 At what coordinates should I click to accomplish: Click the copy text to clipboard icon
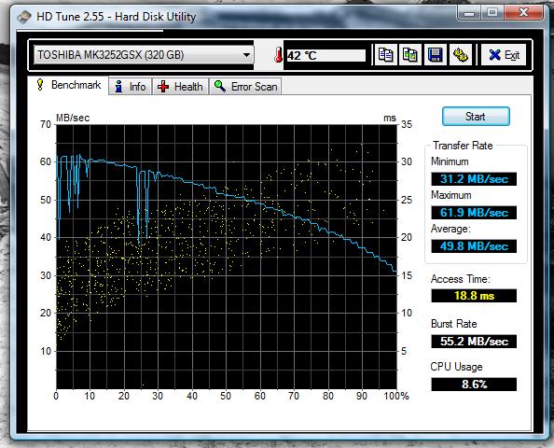point(385,55)
